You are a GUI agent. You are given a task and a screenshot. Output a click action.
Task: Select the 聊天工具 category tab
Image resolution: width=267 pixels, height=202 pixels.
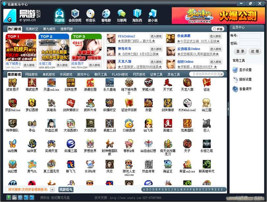(x=101, y=75)
